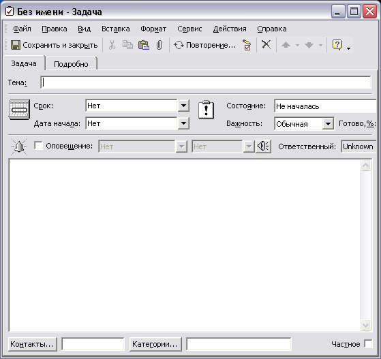Click the Paste clipboard icon

pos(143,45)
